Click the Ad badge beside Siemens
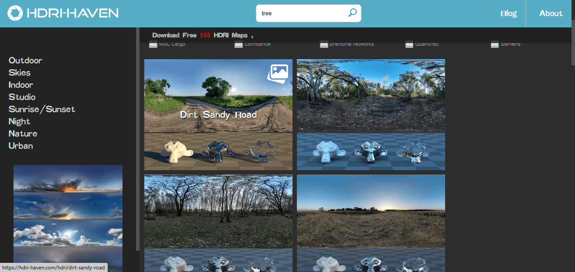 click(495, 44)
